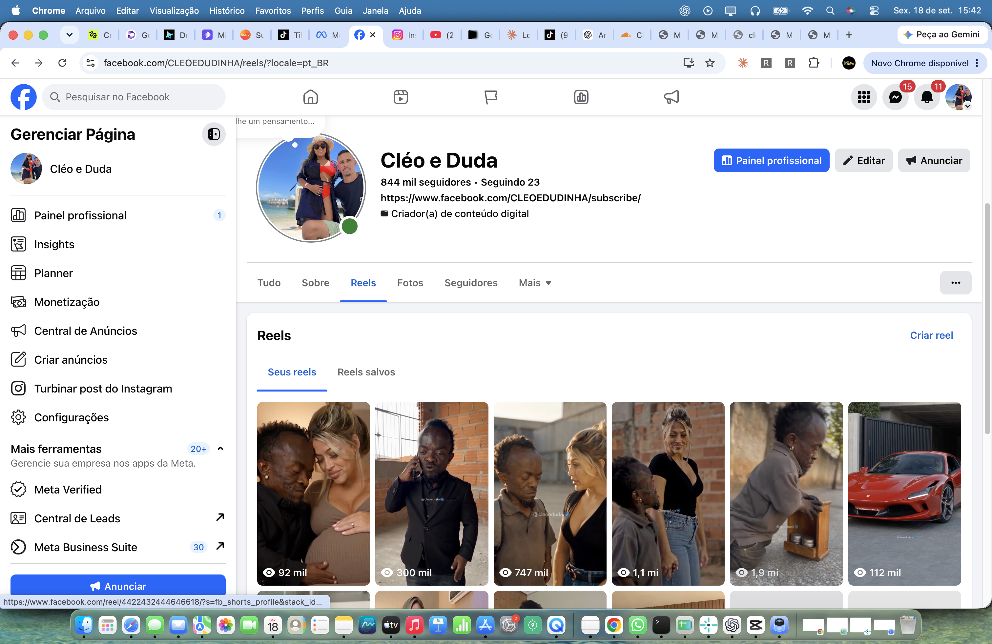Open the Reels video icon in top navigation
Screen dimensions: 992x644
(401, 97)
